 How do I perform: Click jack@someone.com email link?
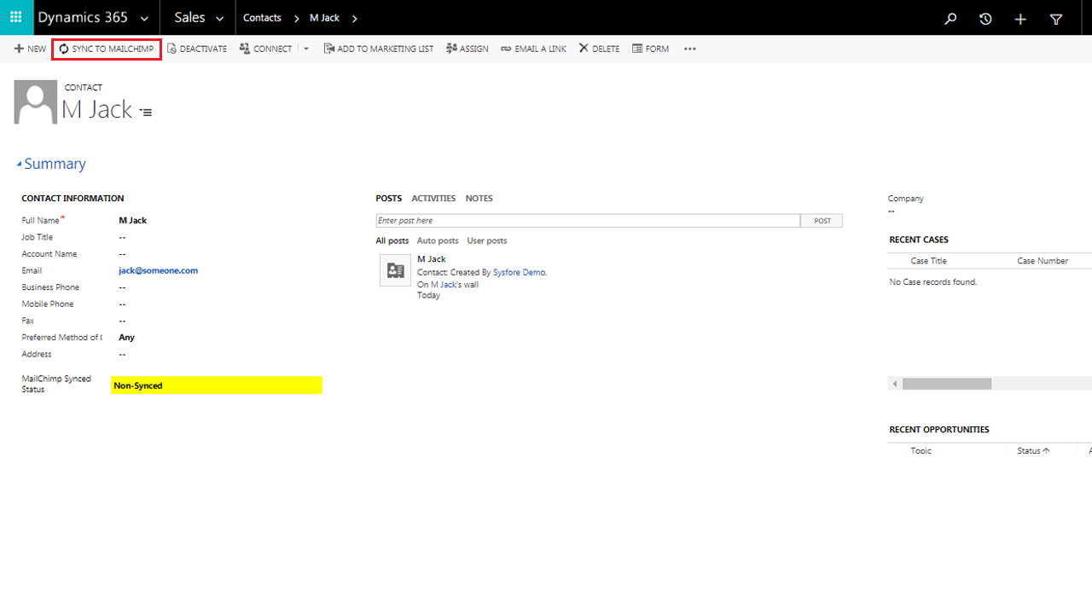coord(158,270)
